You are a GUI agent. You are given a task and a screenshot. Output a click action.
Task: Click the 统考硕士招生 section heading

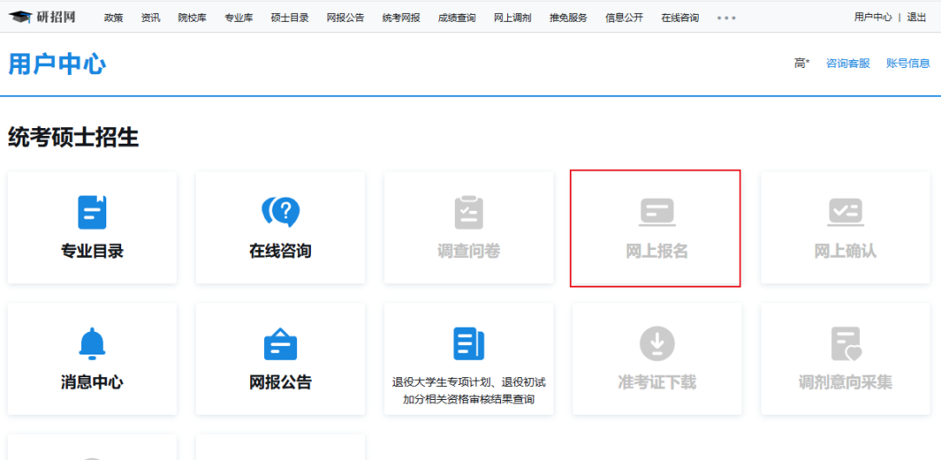pyautogui.click(x=73, y=138)
